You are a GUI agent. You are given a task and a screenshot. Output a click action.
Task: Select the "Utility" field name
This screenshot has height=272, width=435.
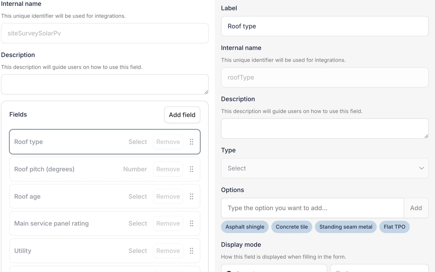22,251
